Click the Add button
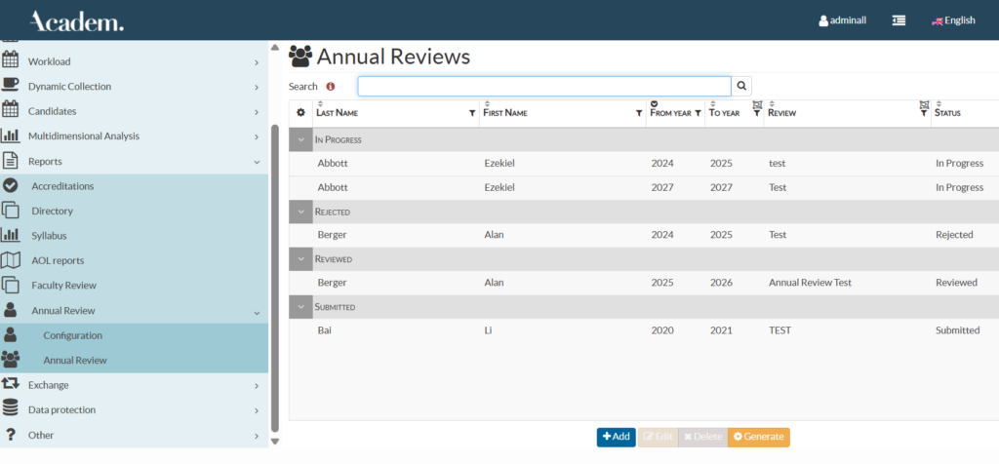 click(616, 437)
